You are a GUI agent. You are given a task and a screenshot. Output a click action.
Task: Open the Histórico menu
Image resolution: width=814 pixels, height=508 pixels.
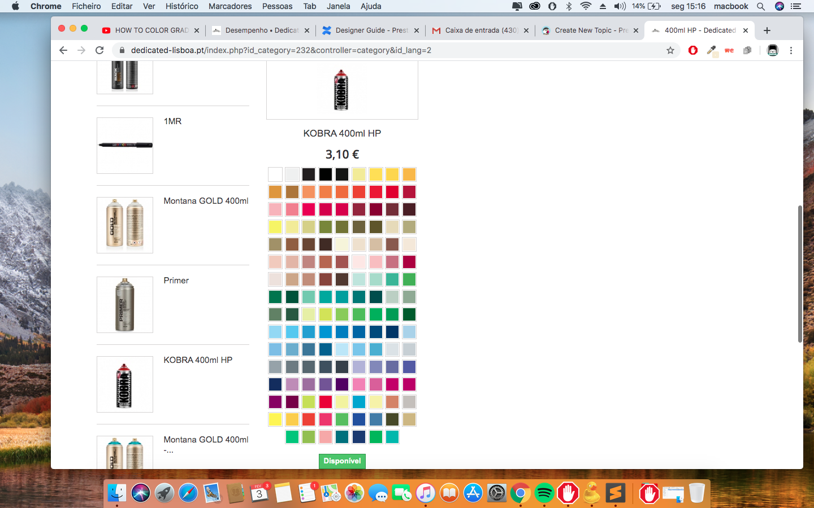(182, 6)
